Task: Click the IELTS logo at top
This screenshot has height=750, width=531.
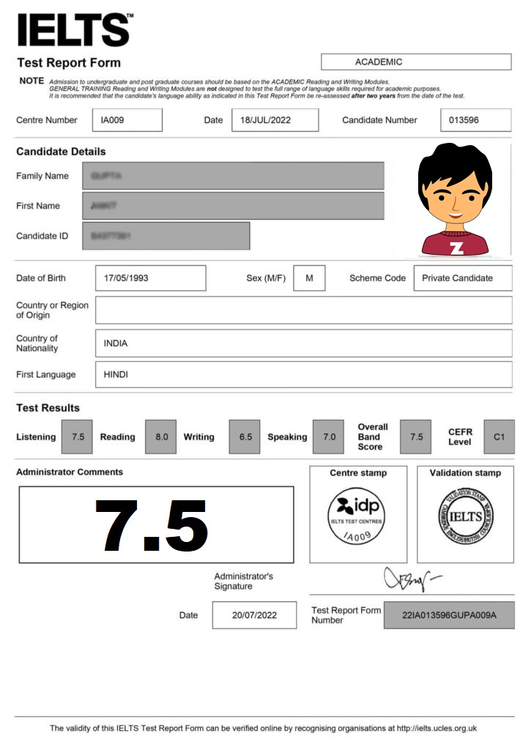Action: (x=74, y=29)
